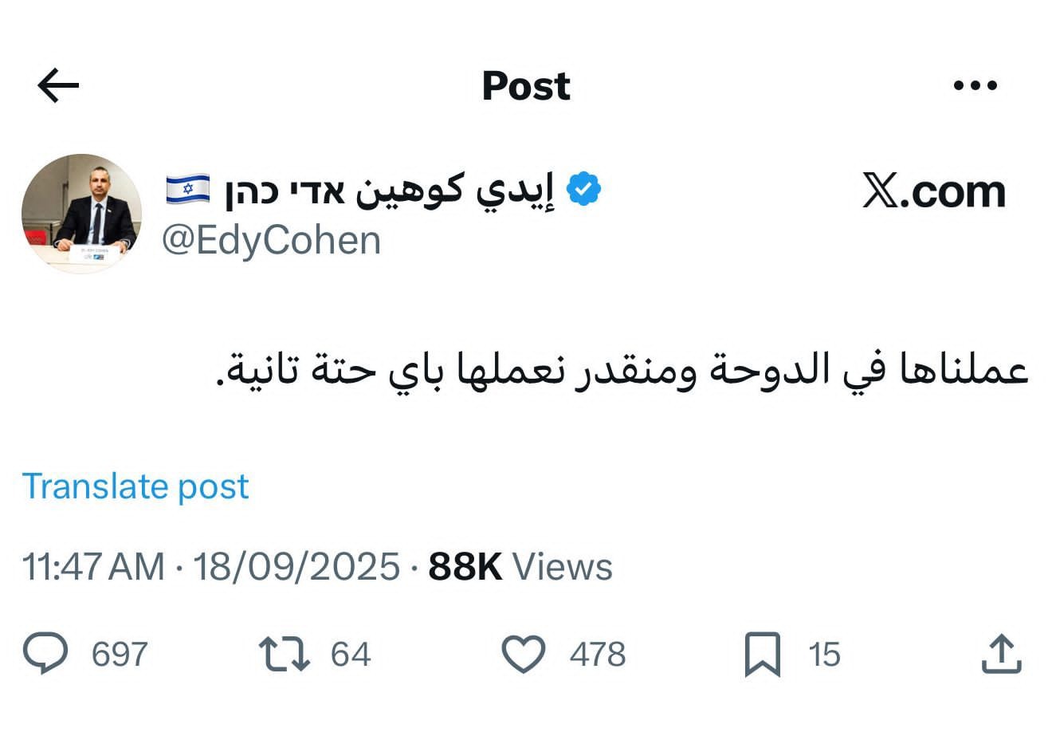Image resolution: width=1052 pixels, height=732 pixels.
Task: Click the 697 replies count
Action: 120,655
